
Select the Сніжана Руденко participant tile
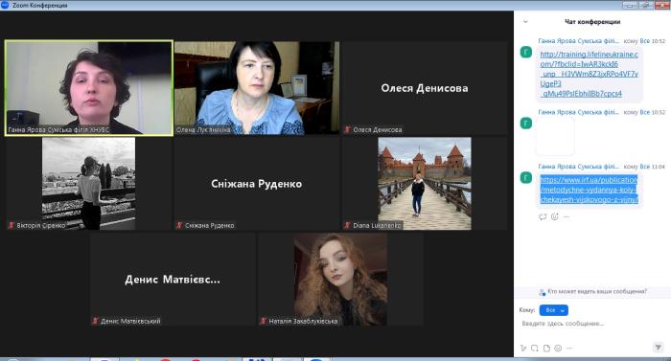coord(257,184)
